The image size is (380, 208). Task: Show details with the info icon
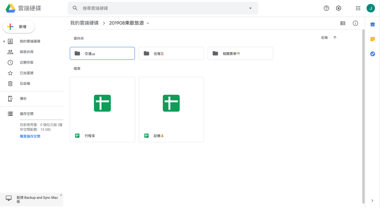click(355, 23)
